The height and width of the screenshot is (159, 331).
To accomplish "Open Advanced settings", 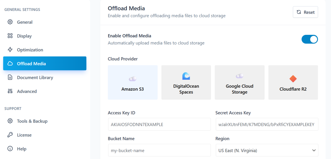I will pyautogui.click(x=45, y=91).
